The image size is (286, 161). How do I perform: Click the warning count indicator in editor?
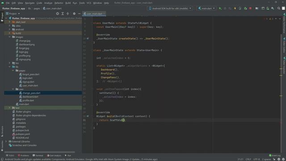point(271,19)
